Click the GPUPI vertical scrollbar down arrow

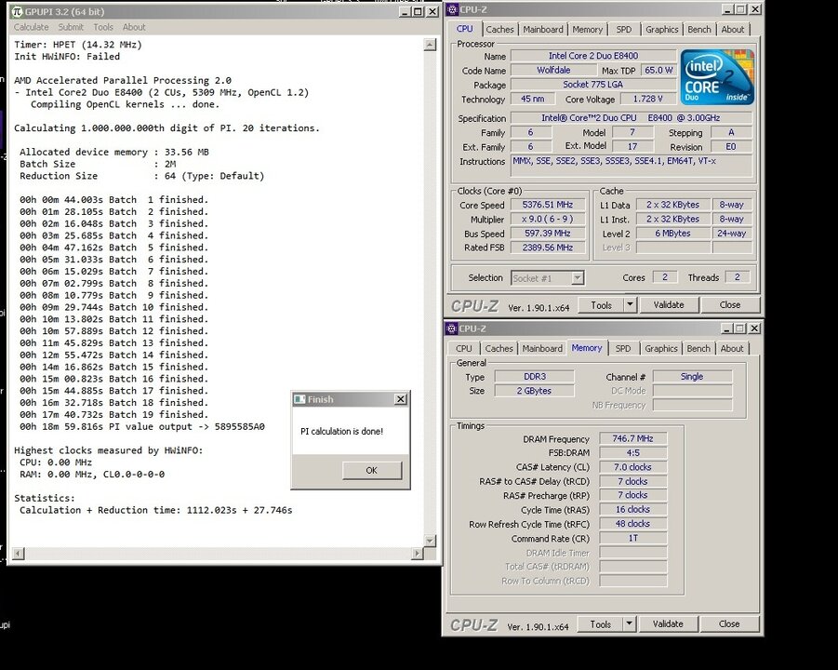point(430,541)
